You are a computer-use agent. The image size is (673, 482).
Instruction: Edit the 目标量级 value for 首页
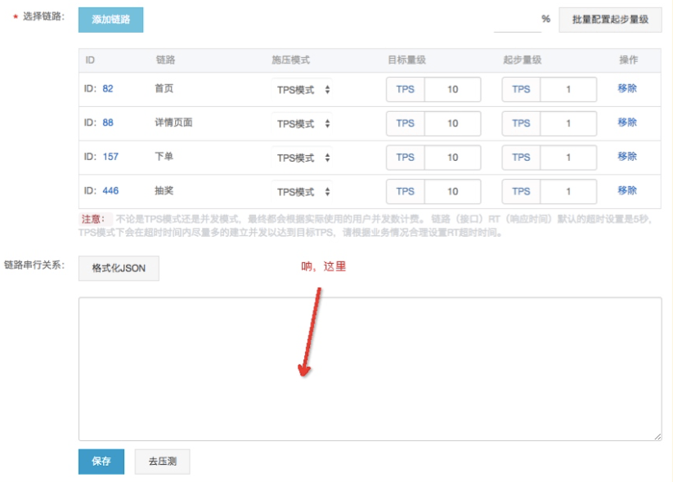(x=452, y=89)
